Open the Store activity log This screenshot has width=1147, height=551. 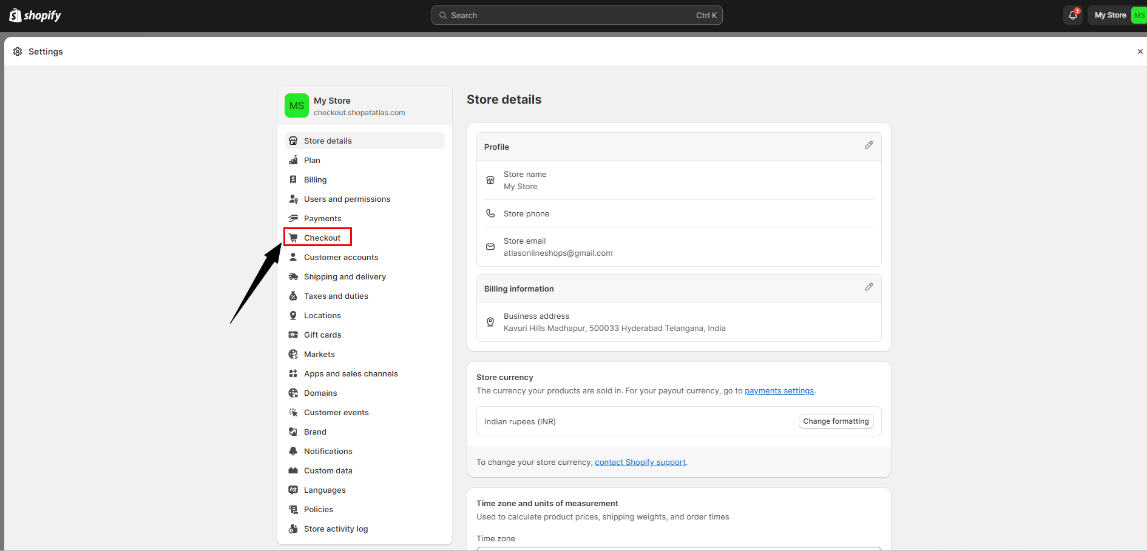click(x=336, y=529)
